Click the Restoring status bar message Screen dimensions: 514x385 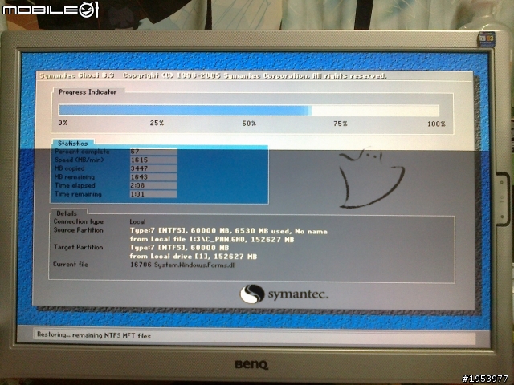point(94,335)
